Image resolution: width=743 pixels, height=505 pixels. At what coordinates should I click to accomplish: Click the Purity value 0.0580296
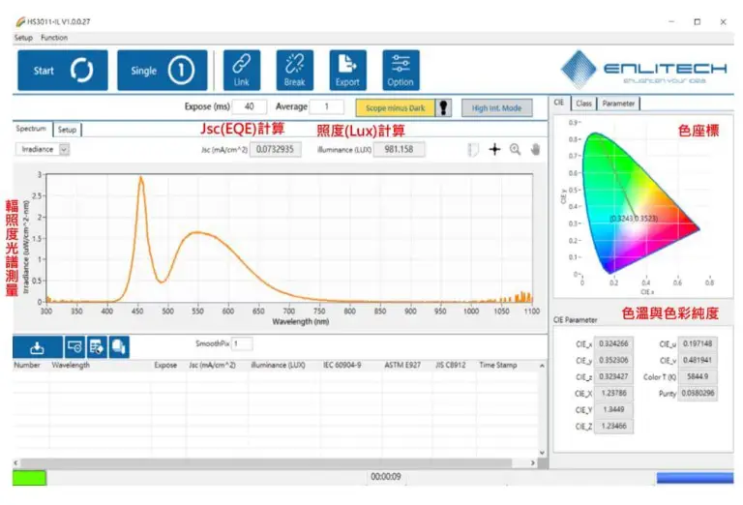click(698, 393)
